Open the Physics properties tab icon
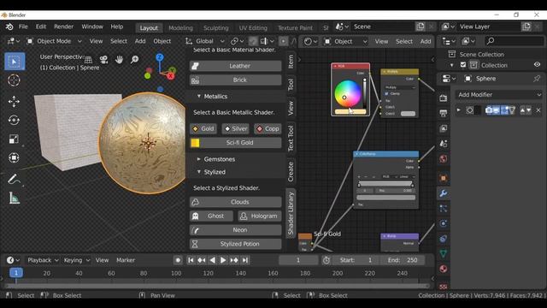Screen dimensions: 547x308 (x=443, y=223)
